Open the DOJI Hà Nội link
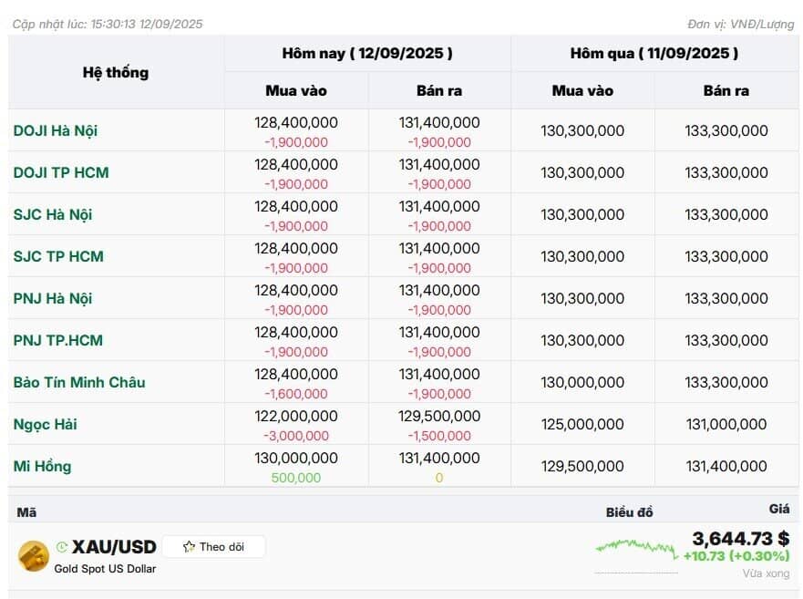Screen dimensions: 803x599 [56, 130]
